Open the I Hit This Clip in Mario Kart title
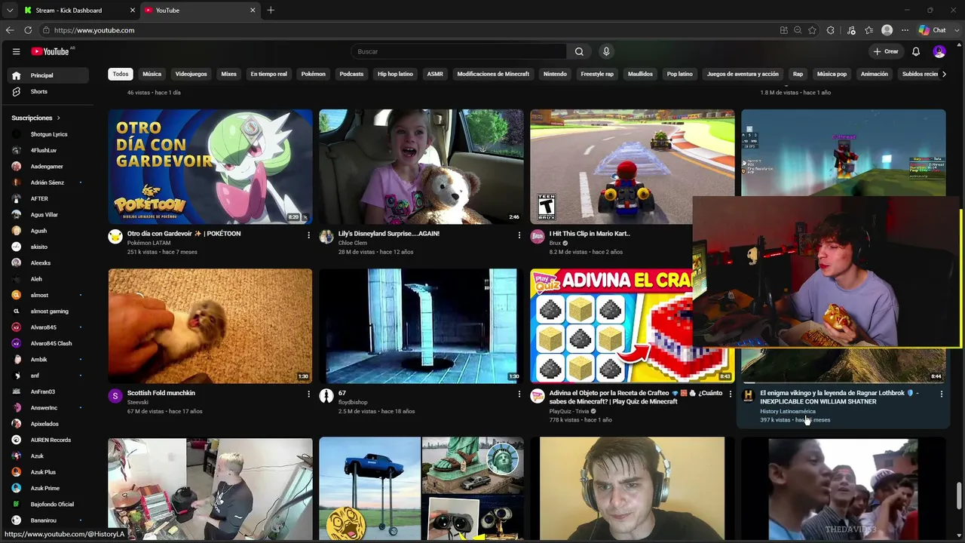This screenshot has height=543, width=965. [590, 234]
